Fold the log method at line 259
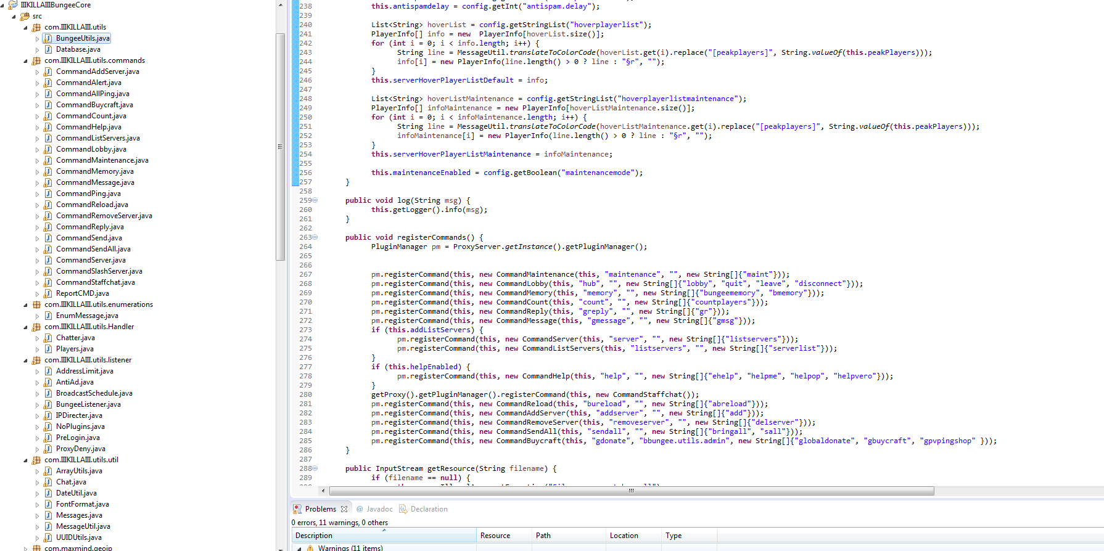This screenshot has width=1104, height=551. [x=315, y=200]
